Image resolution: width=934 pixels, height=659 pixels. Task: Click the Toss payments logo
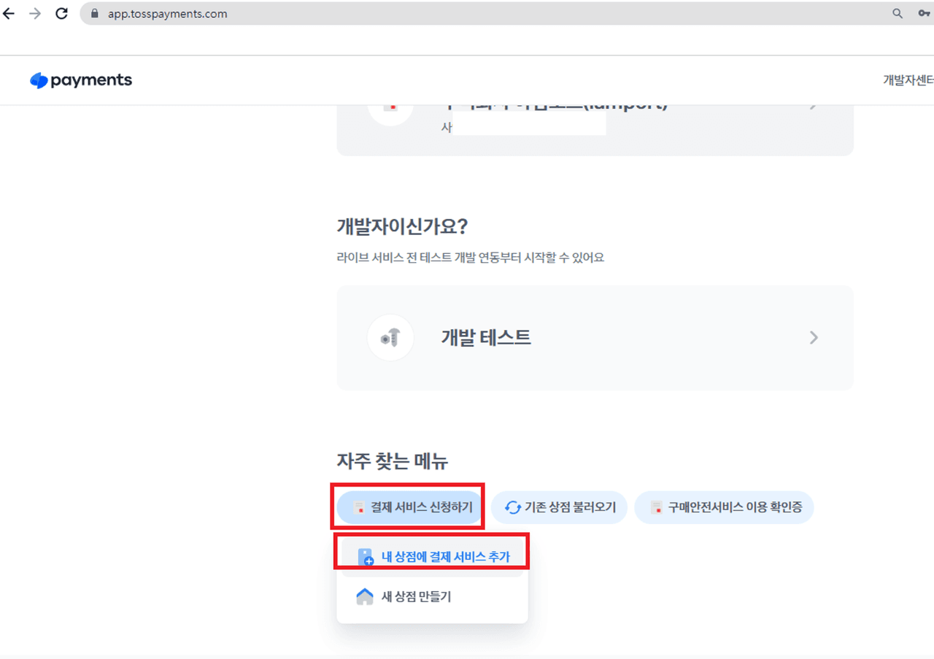coord(81,80)
